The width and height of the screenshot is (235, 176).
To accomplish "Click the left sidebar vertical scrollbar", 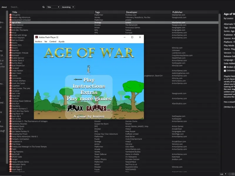I will [x=7, y=87].
